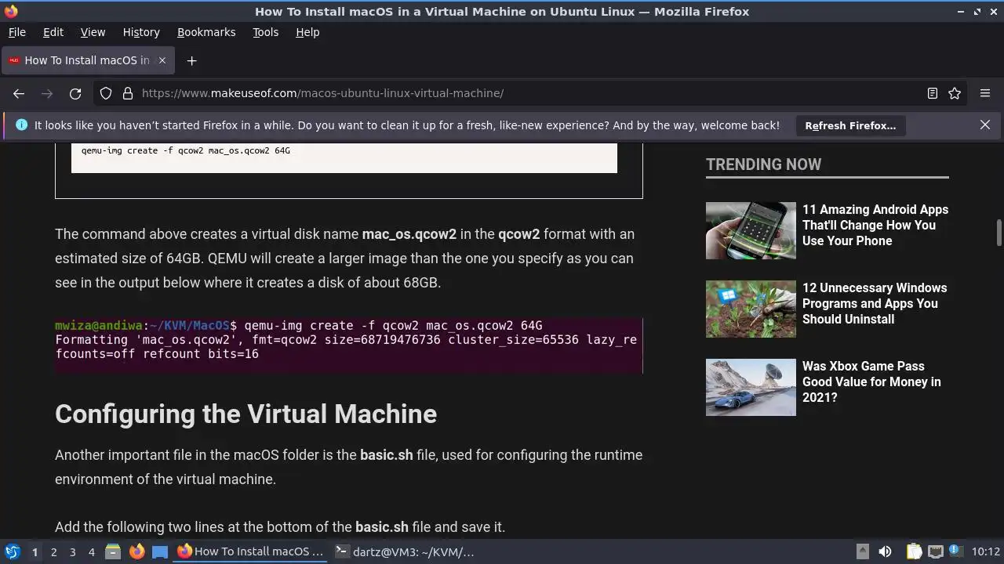Click the 'TRENDING NOW' sidebar heading
Screen dimensions: 1004x564
coord(763,164)
